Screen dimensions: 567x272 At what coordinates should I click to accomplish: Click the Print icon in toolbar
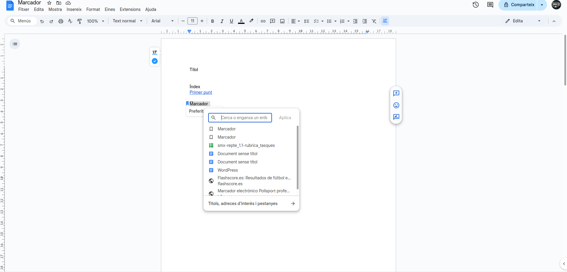(61, 21)
